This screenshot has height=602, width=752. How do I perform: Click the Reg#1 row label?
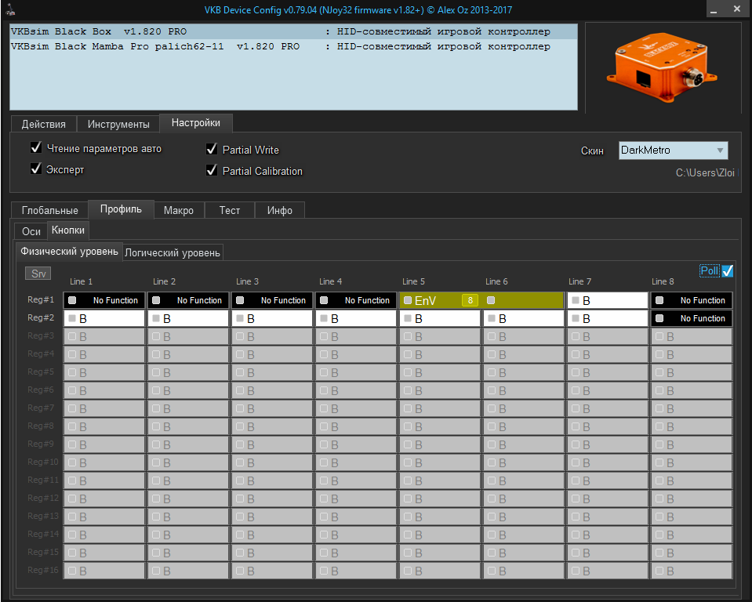[41, 300]
